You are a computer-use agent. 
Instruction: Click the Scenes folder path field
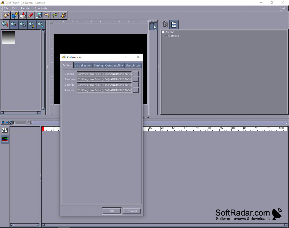[104, 74]
